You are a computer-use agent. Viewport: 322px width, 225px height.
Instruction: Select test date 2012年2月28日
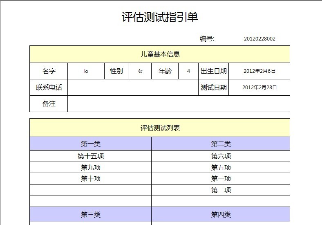pos(259,88)
